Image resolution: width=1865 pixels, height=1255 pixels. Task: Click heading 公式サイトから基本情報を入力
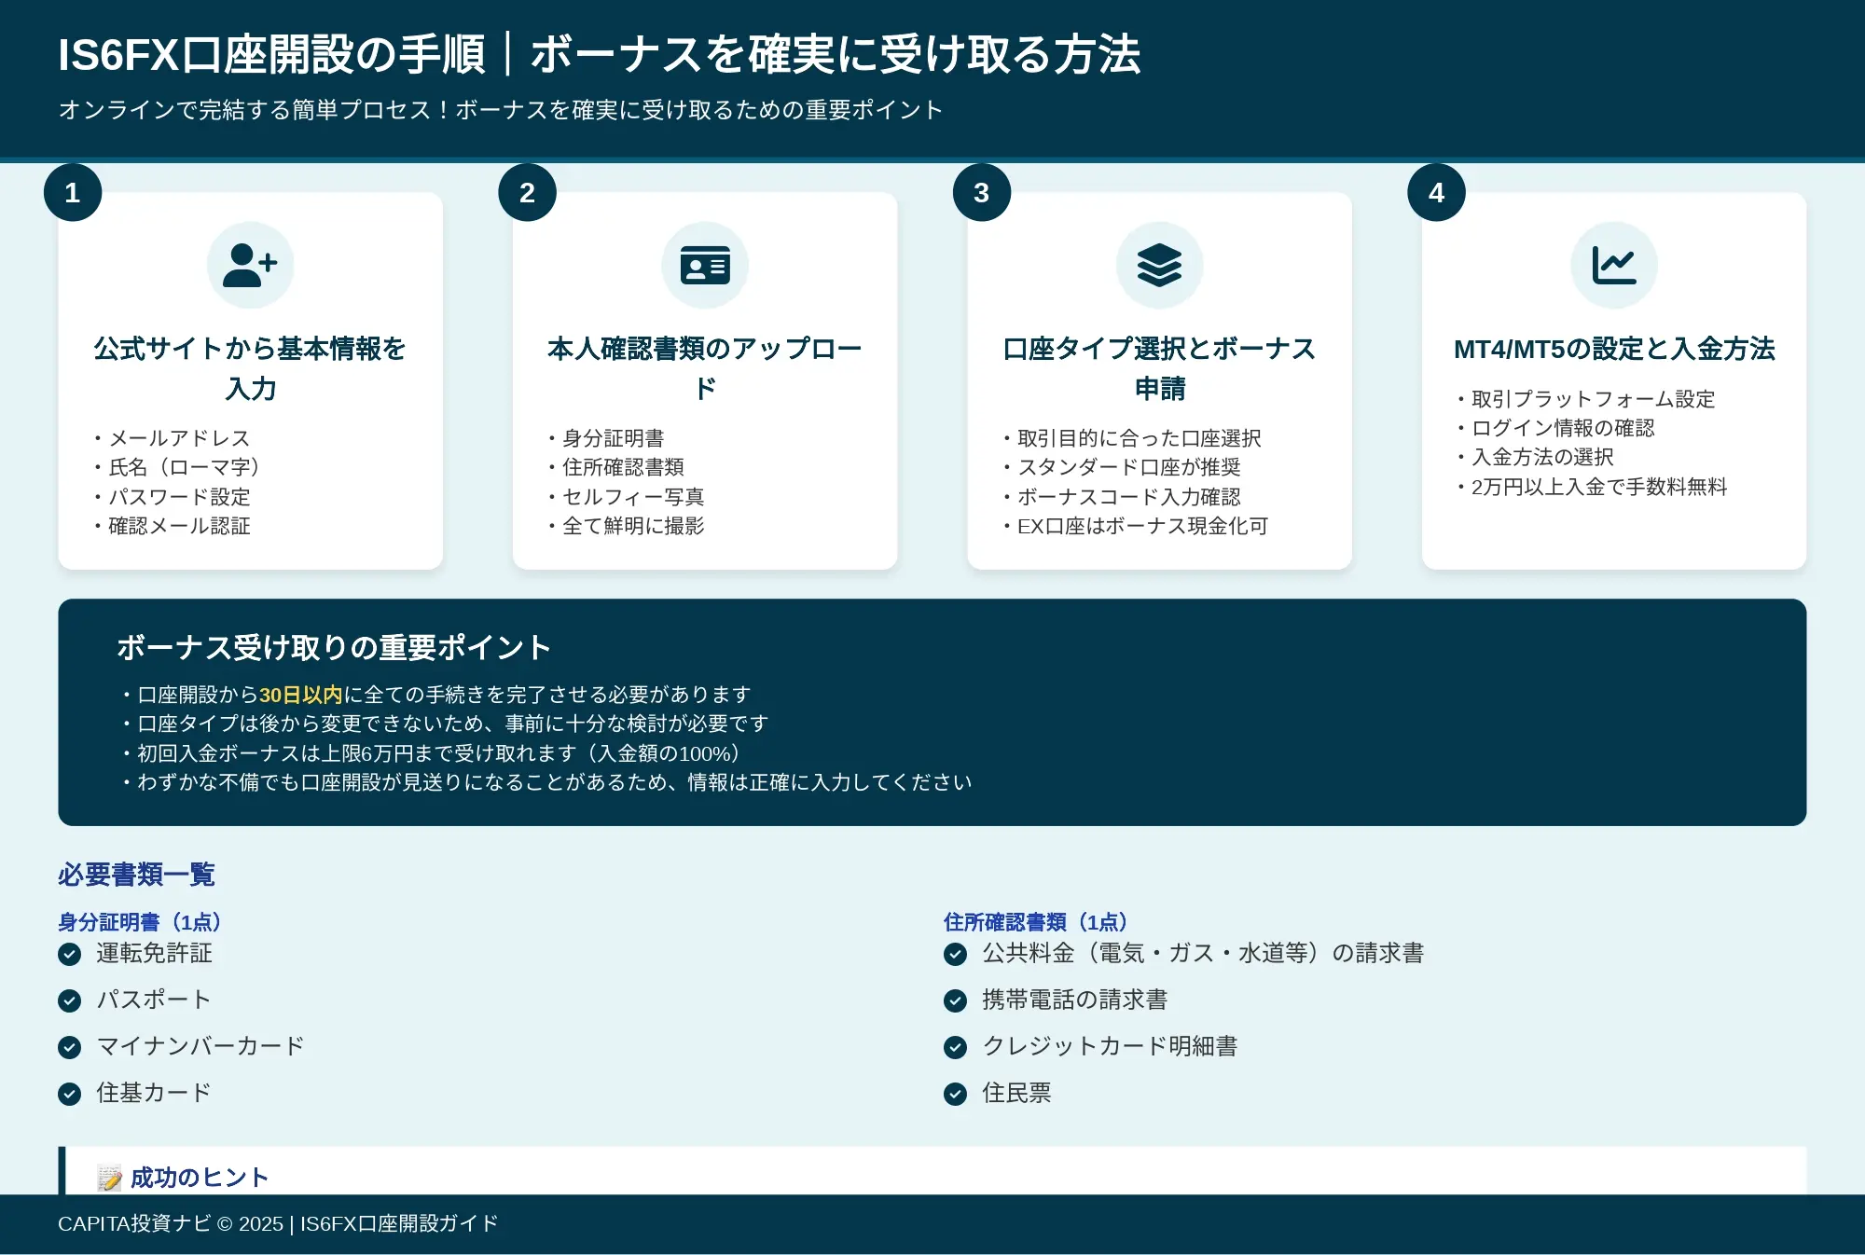(x=250, y=368)
